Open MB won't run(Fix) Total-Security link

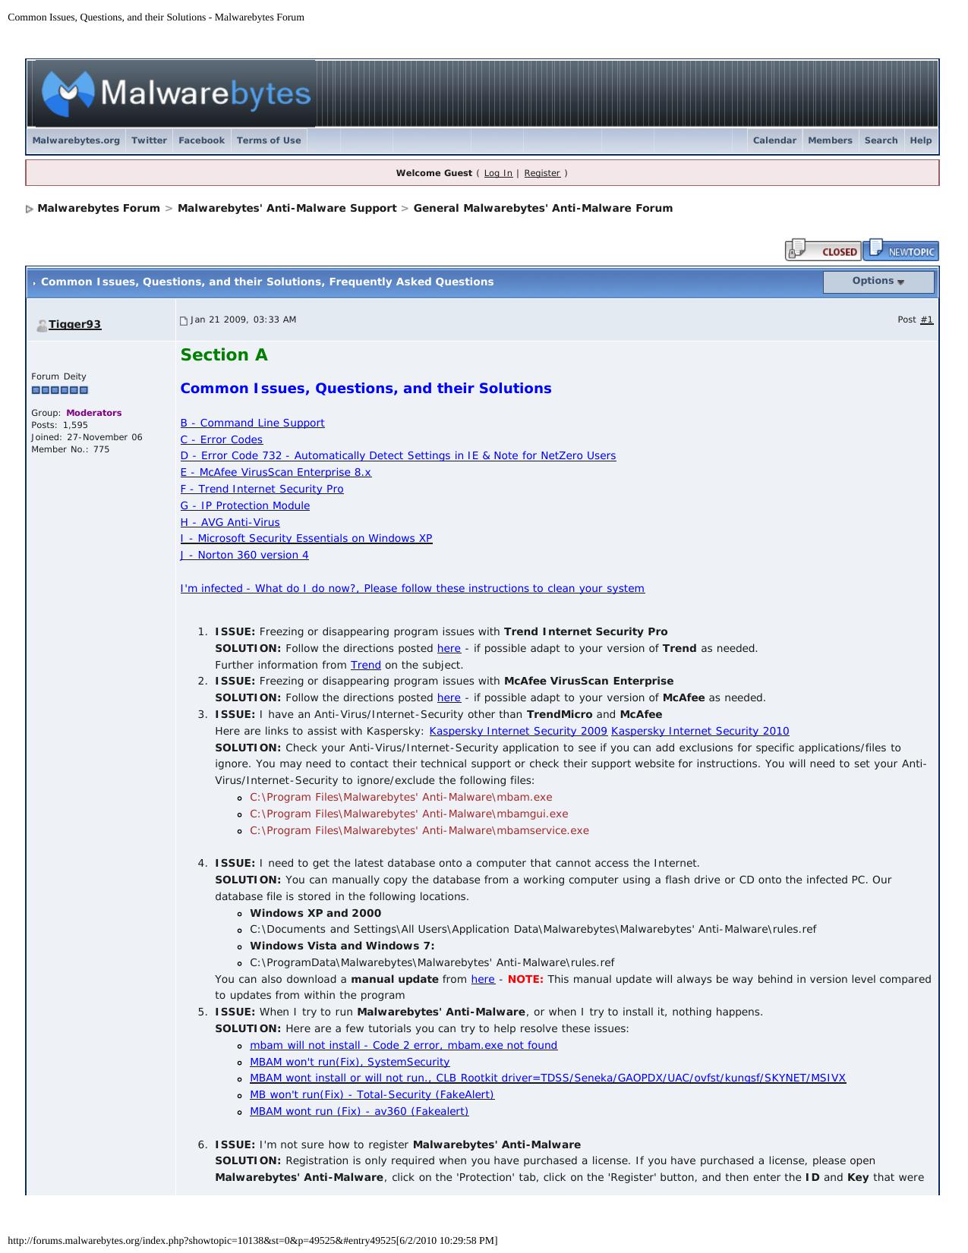pos(372,1094)
